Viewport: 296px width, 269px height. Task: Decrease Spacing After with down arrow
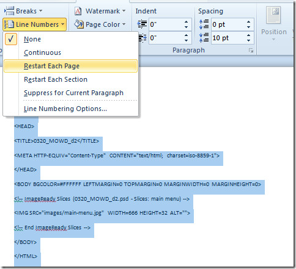click(248, 40)
